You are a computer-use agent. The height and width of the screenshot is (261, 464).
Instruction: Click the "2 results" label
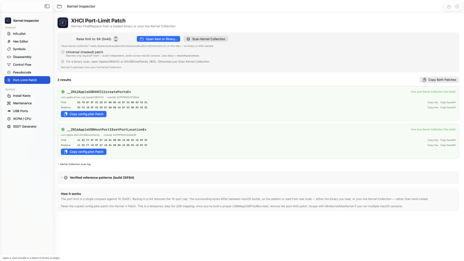coord(64,80)
